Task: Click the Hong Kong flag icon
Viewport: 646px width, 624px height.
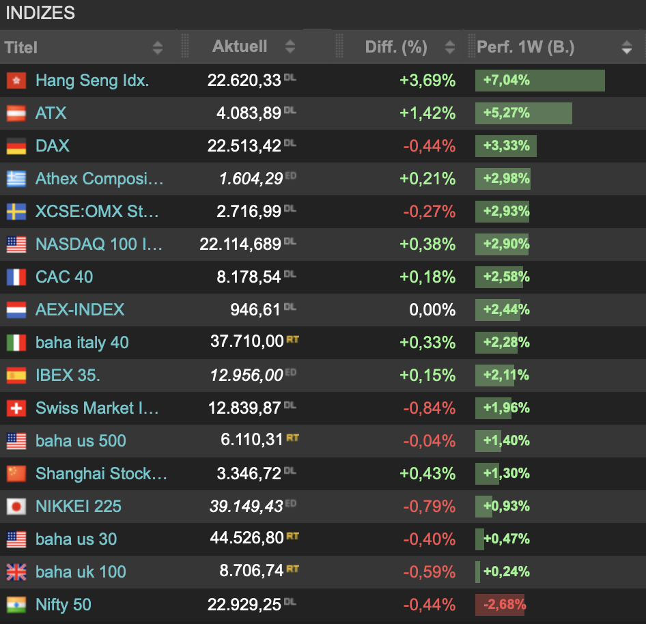Action: 16,81
